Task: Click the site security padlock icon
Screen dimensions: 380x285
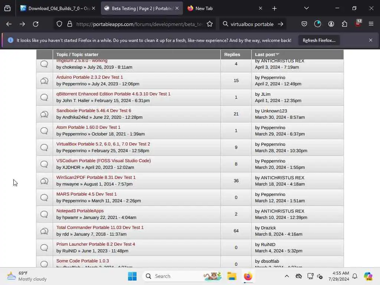Action: 70,24
